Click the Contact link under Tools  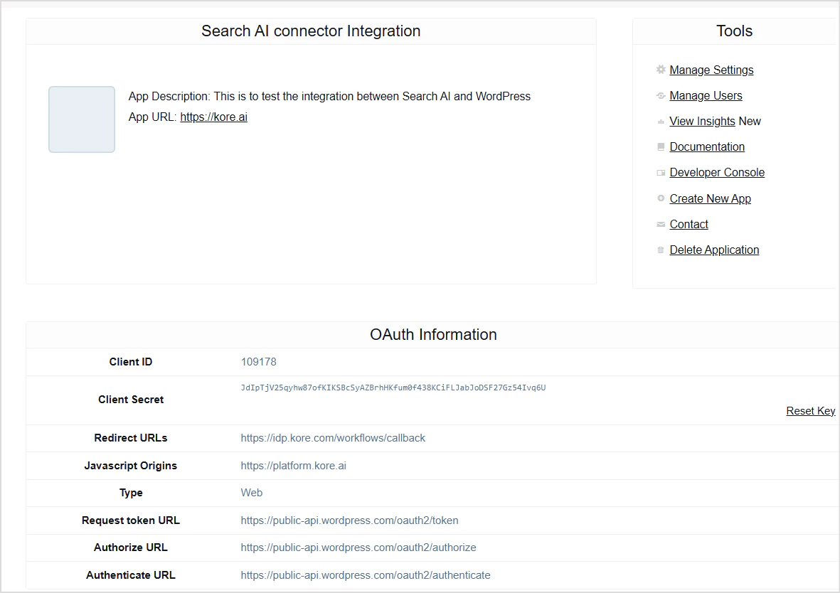coord(689,224)
